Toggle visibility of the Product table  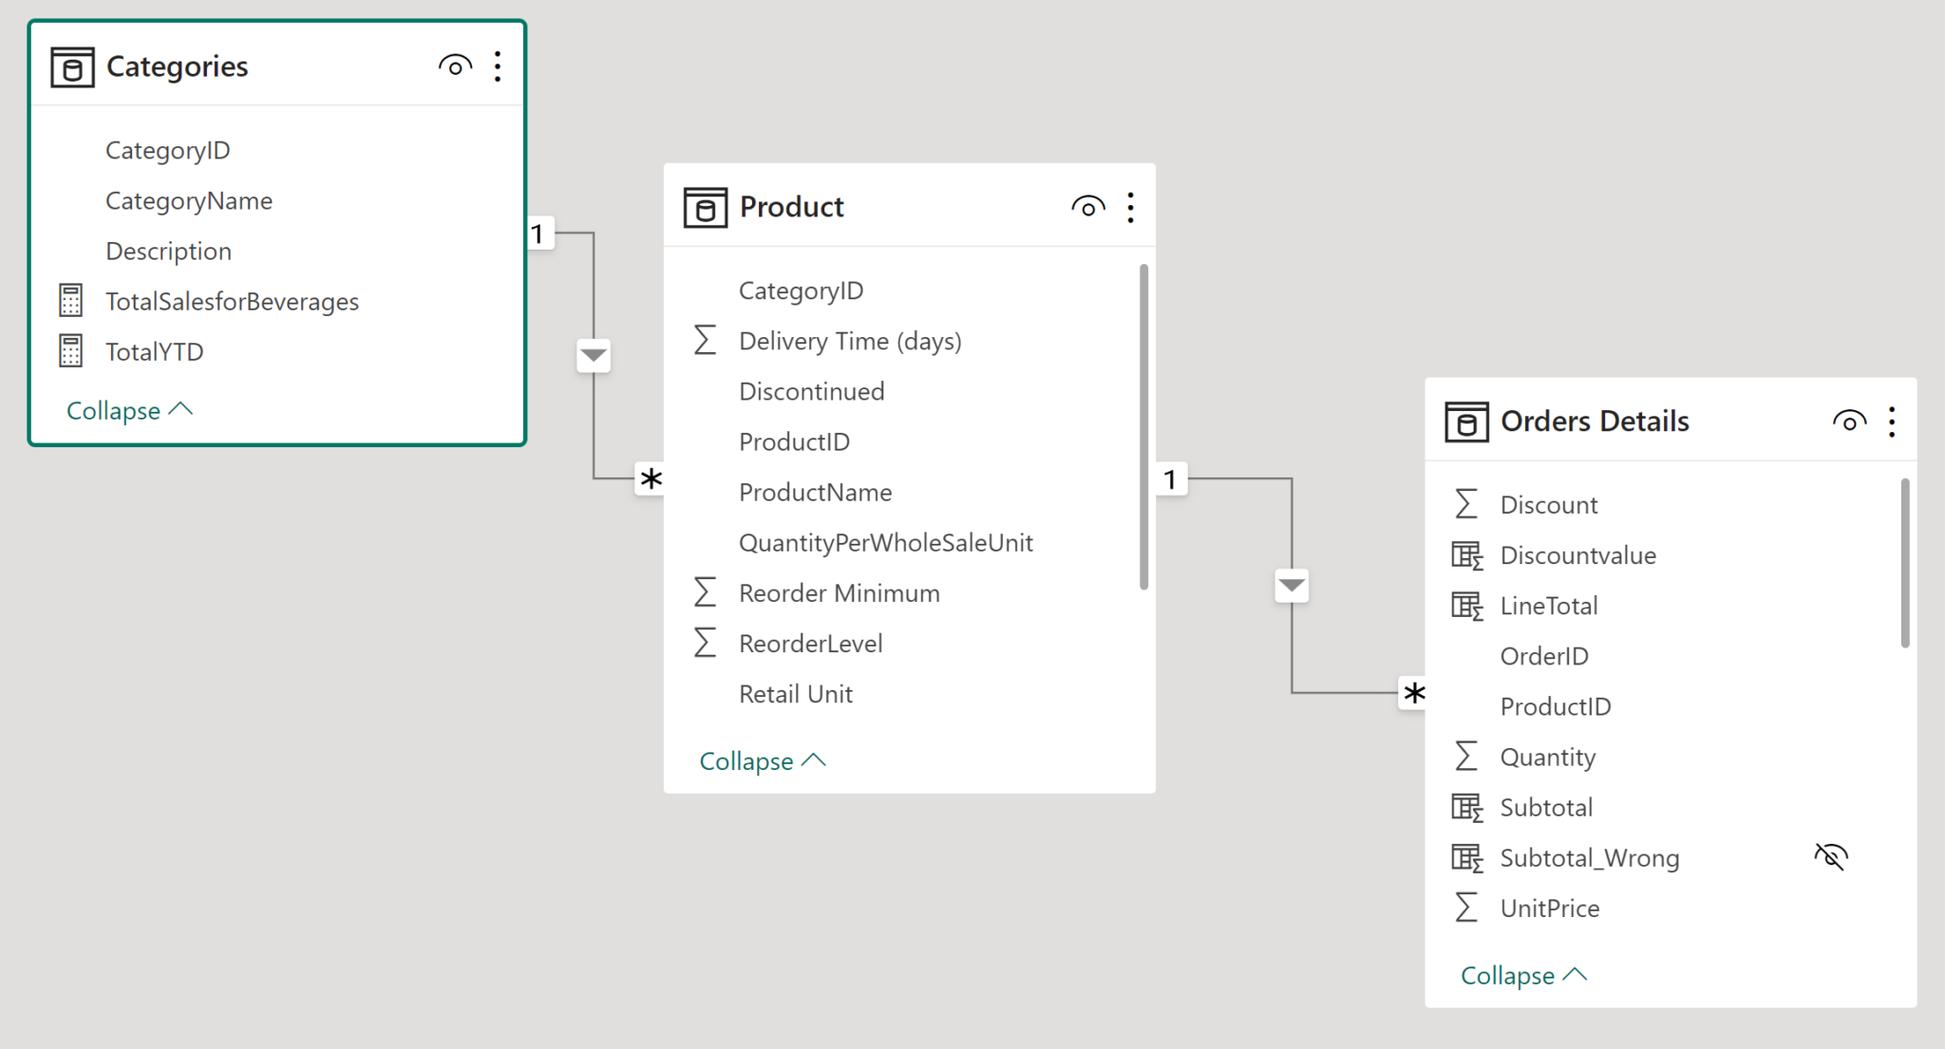(1087, 206)
